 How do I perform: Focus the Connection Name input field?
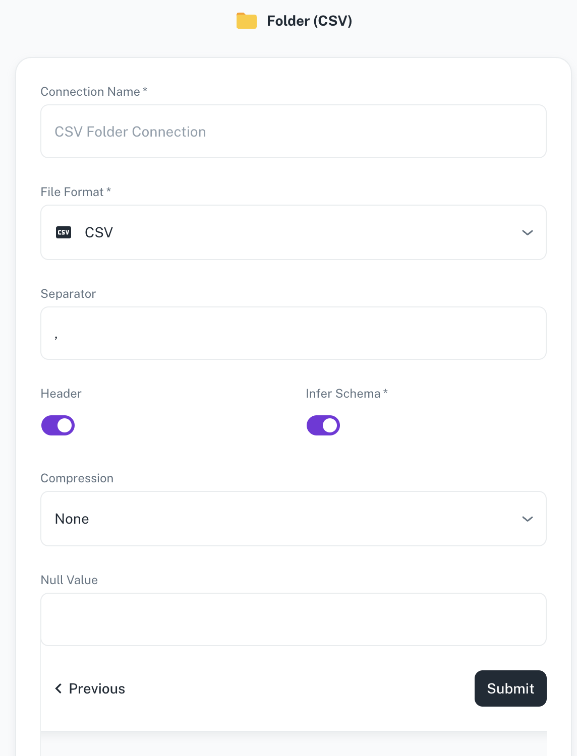tap(294, 132)
